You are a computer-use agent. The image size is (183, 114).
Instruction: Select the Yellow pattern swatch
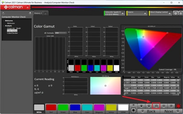111,109
